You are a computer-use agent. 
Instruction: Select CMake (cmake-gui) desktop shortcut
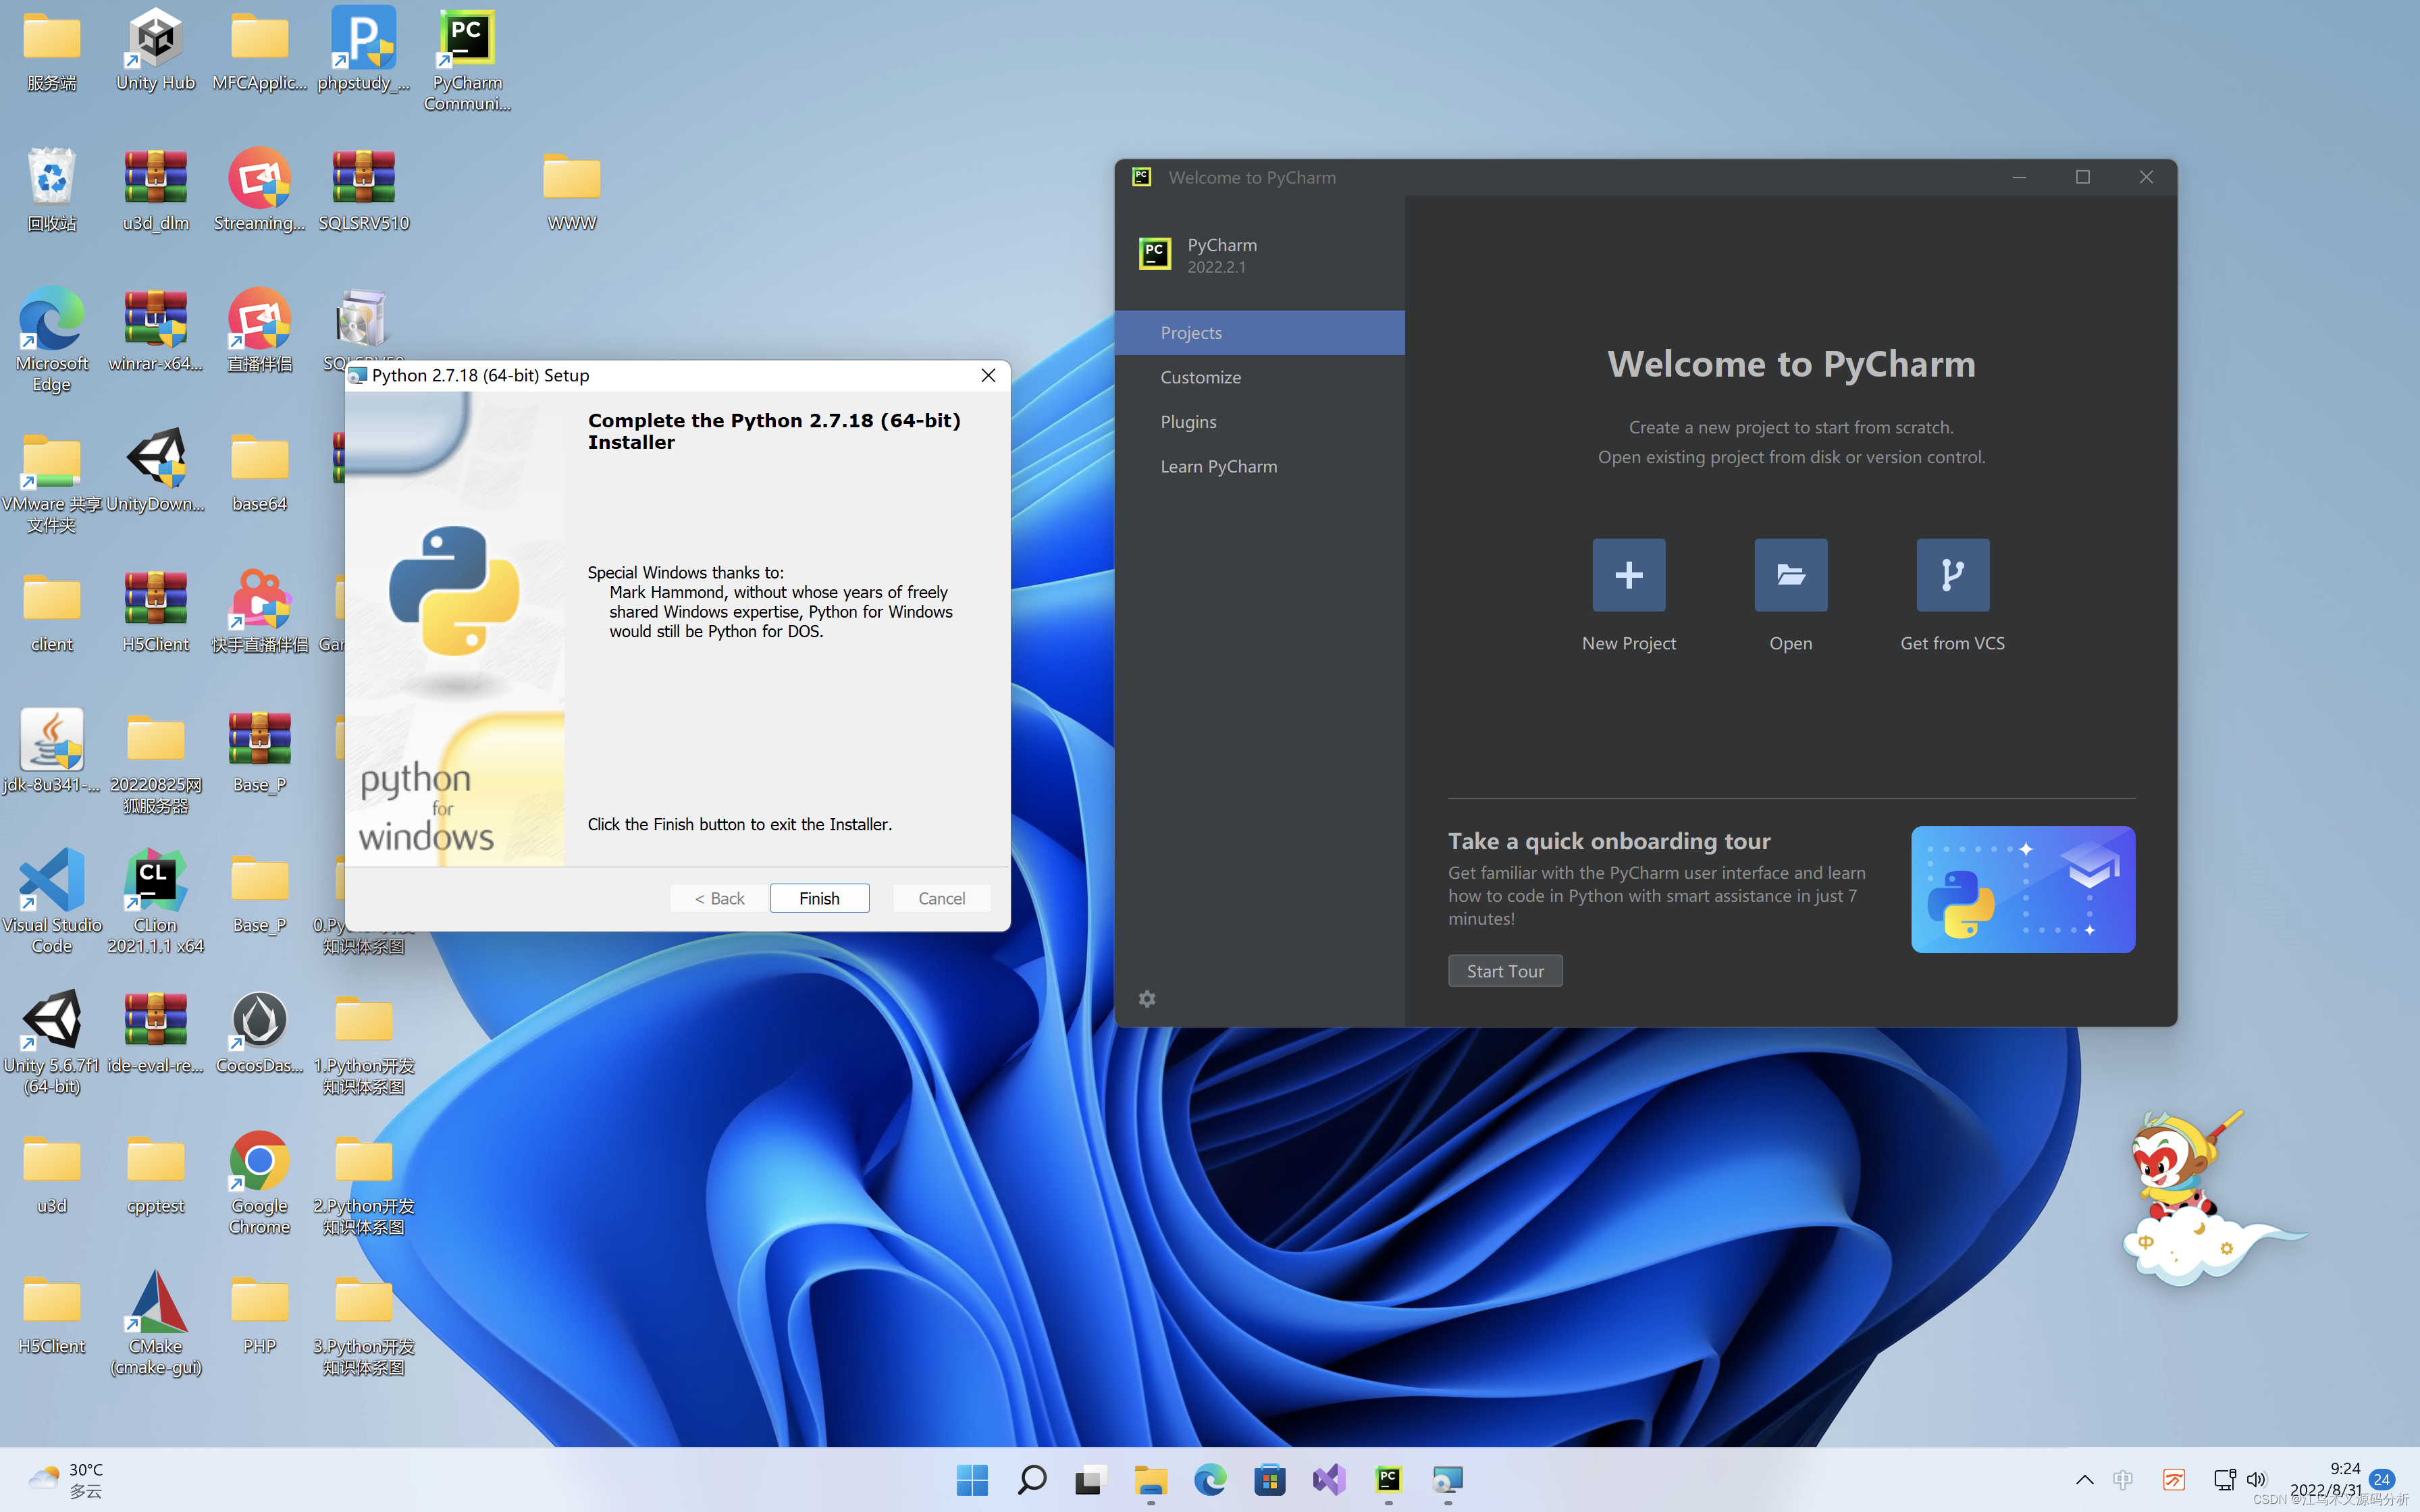[155, 1322]
